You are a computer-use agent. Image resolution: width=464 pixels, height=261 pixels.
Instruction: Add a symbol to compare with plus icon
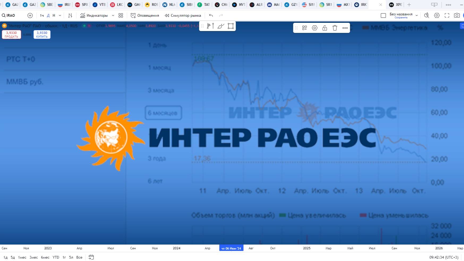[30, 15]
